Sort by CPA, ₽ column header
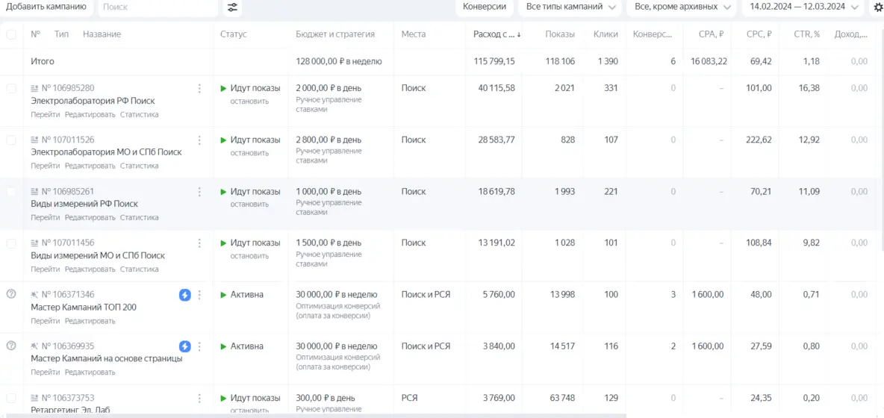Viewport: 884px width, 418px height. click(711, 34)
